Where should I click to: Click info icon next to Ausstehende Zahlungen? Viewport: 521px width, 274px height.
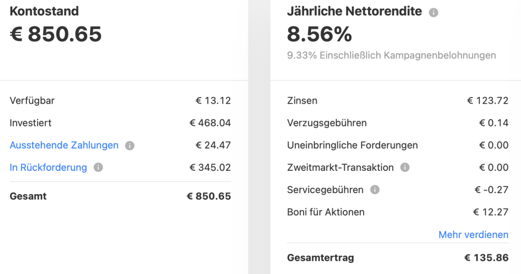[130, 145]
